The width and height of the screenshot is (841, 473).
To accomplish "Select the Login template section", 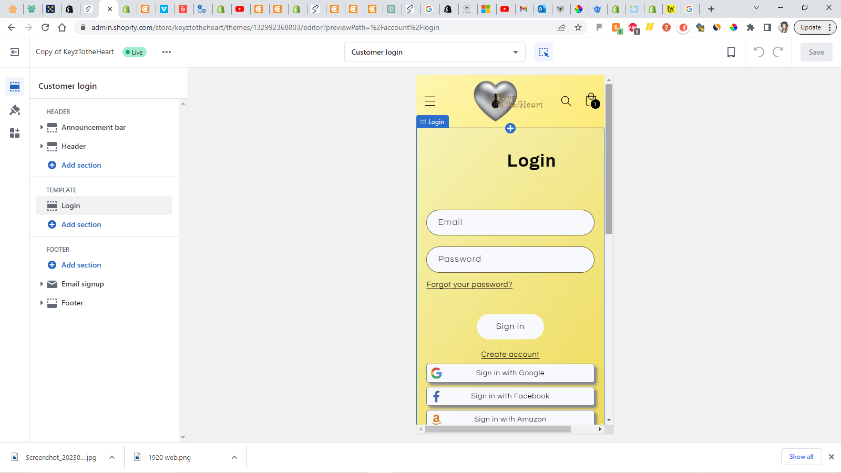I will point(104,205).
